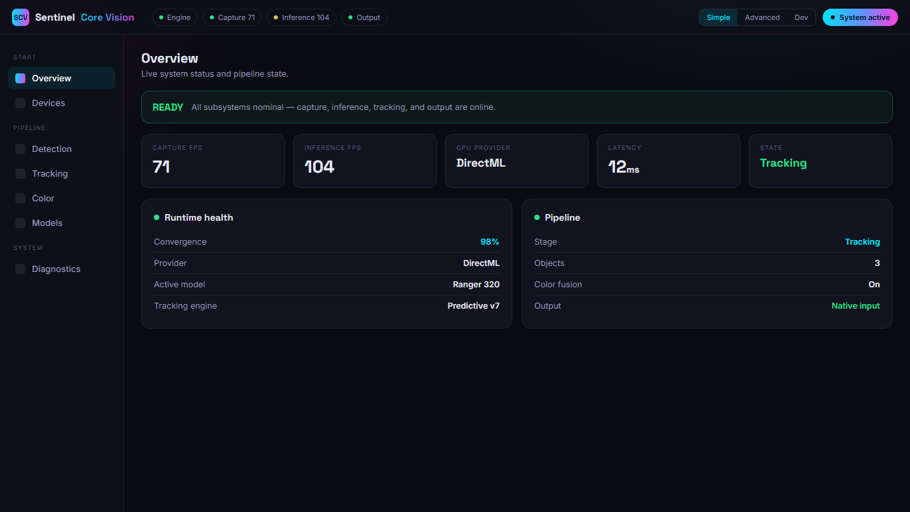Click the Convergence row label
Viewport: 910px width, 512px height.
[x=180, y=242]
